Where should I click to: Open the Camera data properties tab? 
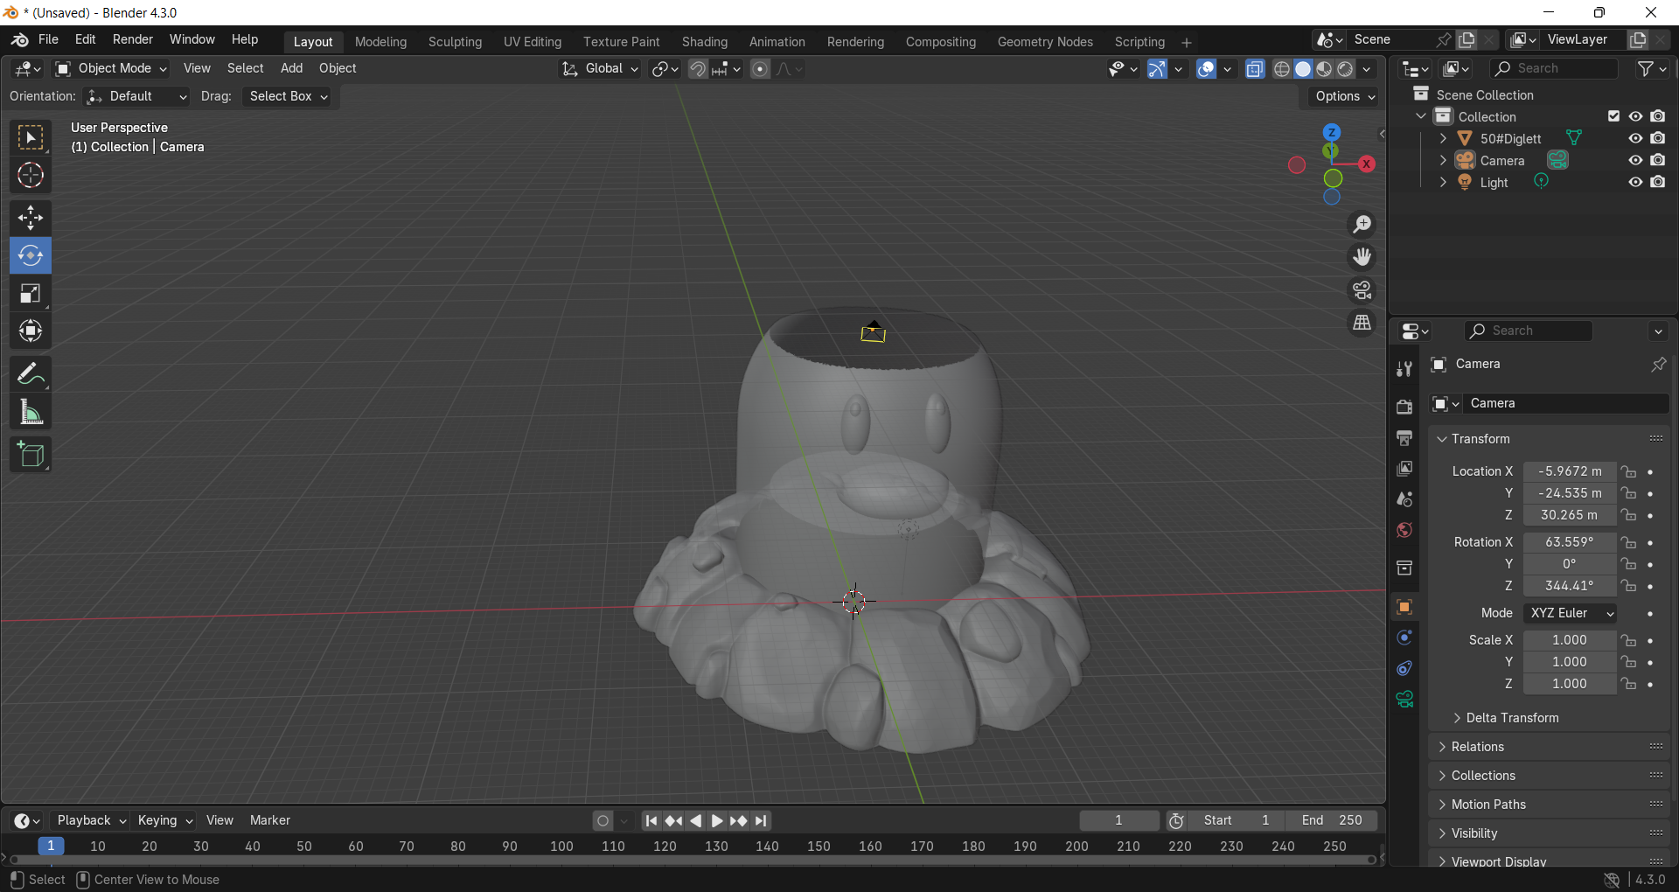coord(1404,699)
